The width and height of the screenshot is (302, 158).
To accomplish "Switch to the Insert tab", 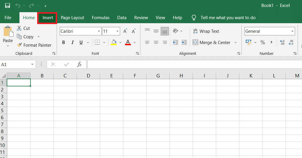I will point(48,18).
